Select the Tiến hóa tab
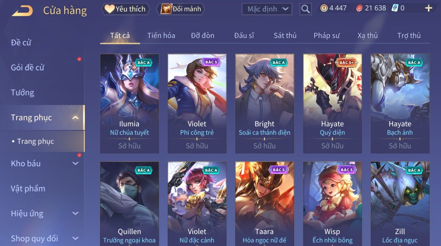 (x=161, y=36)
